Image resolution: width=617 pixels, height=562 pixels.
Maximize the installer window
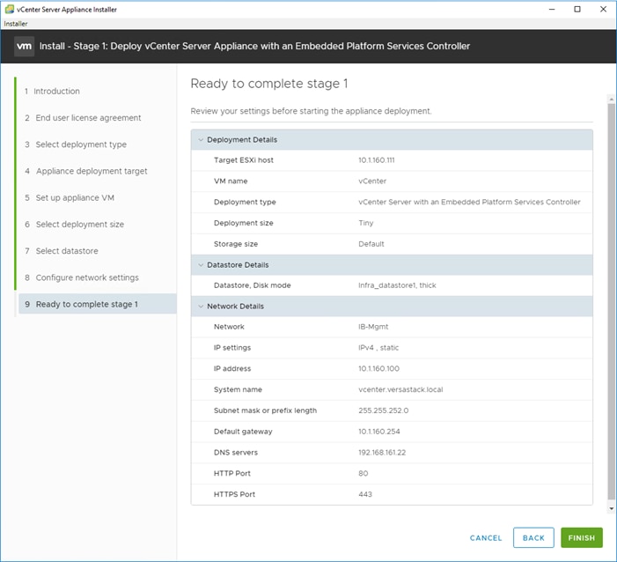[577, 9]
